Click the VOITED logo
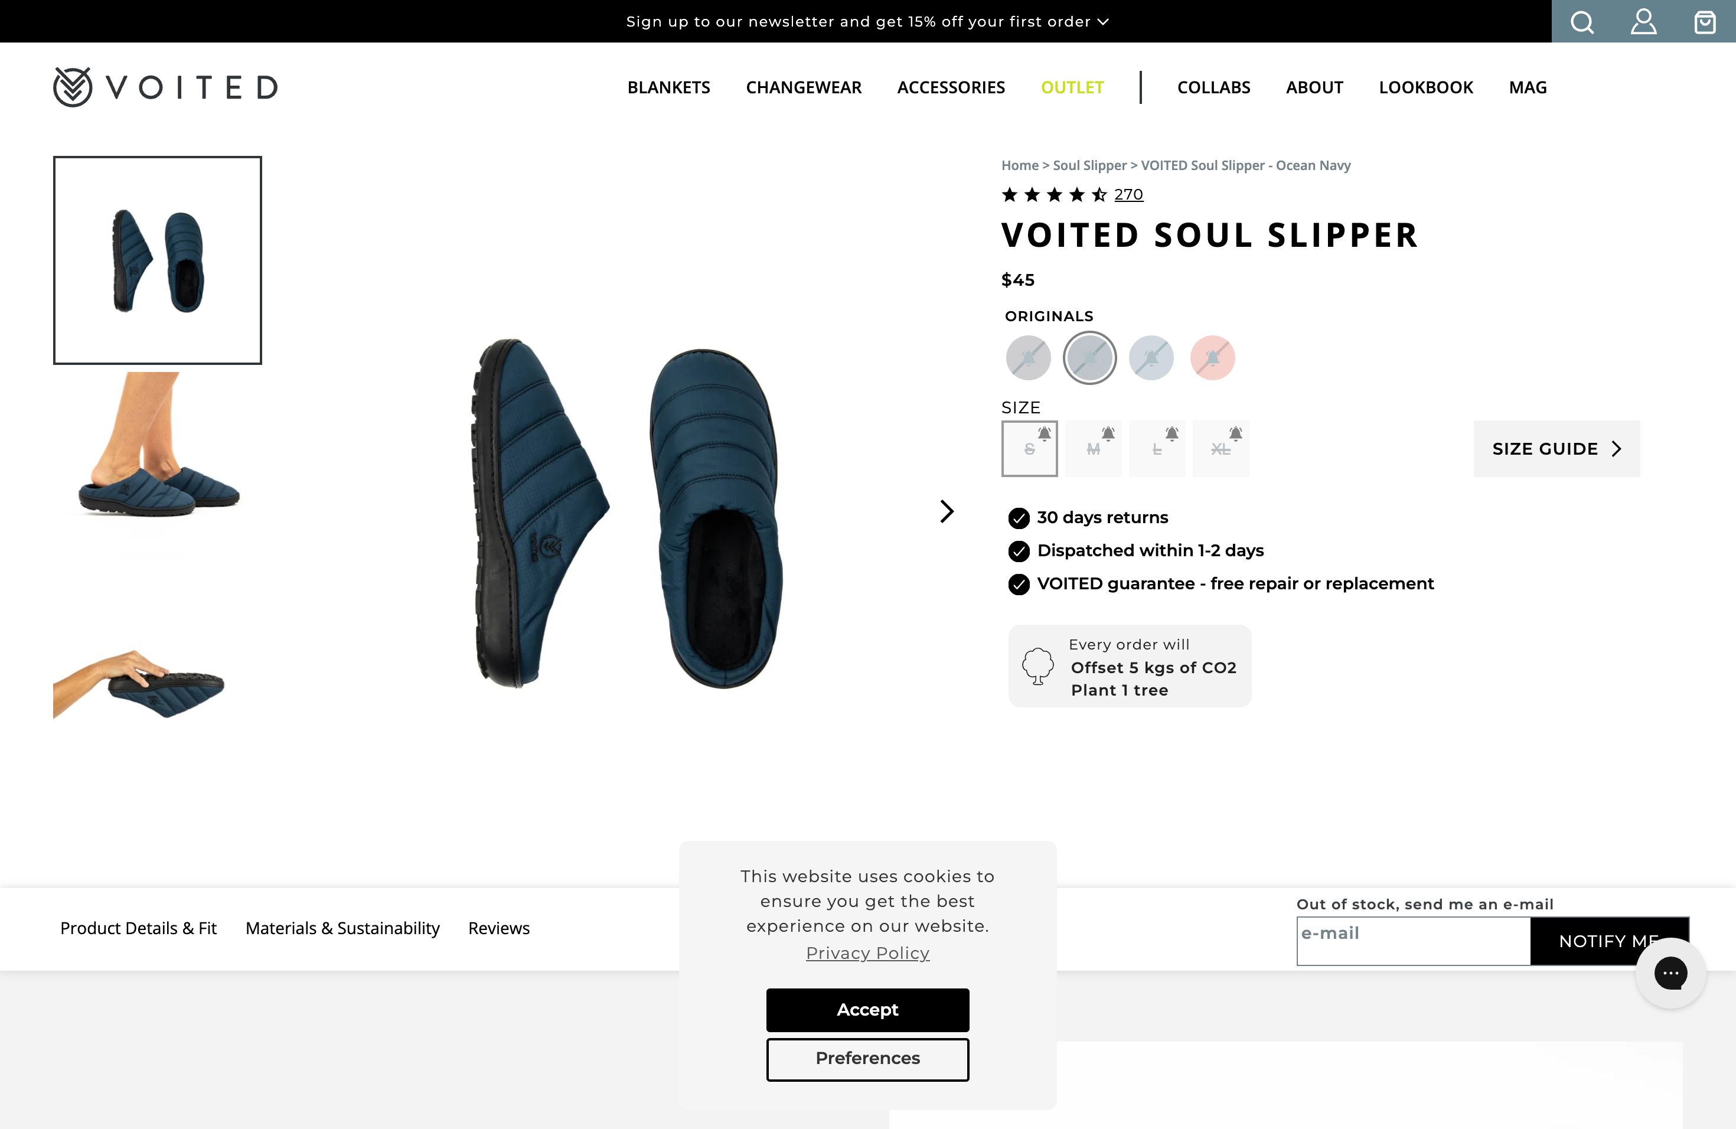Viewport: 1736px width, 1129px height. pos(164,86)
